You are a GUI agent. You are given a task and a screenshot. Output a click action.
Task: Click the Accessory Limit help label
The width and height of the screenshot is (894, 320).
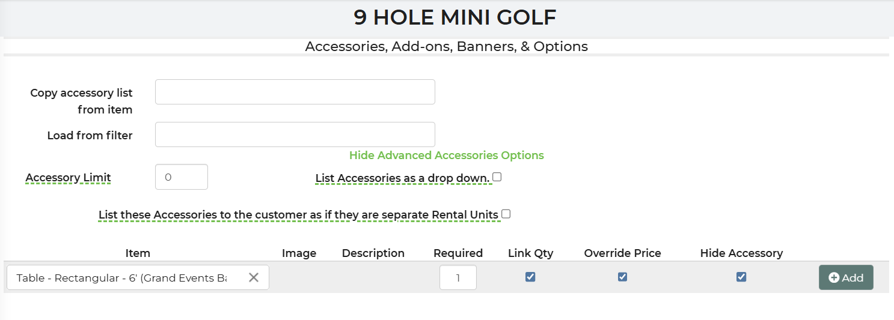pos(68,178)
